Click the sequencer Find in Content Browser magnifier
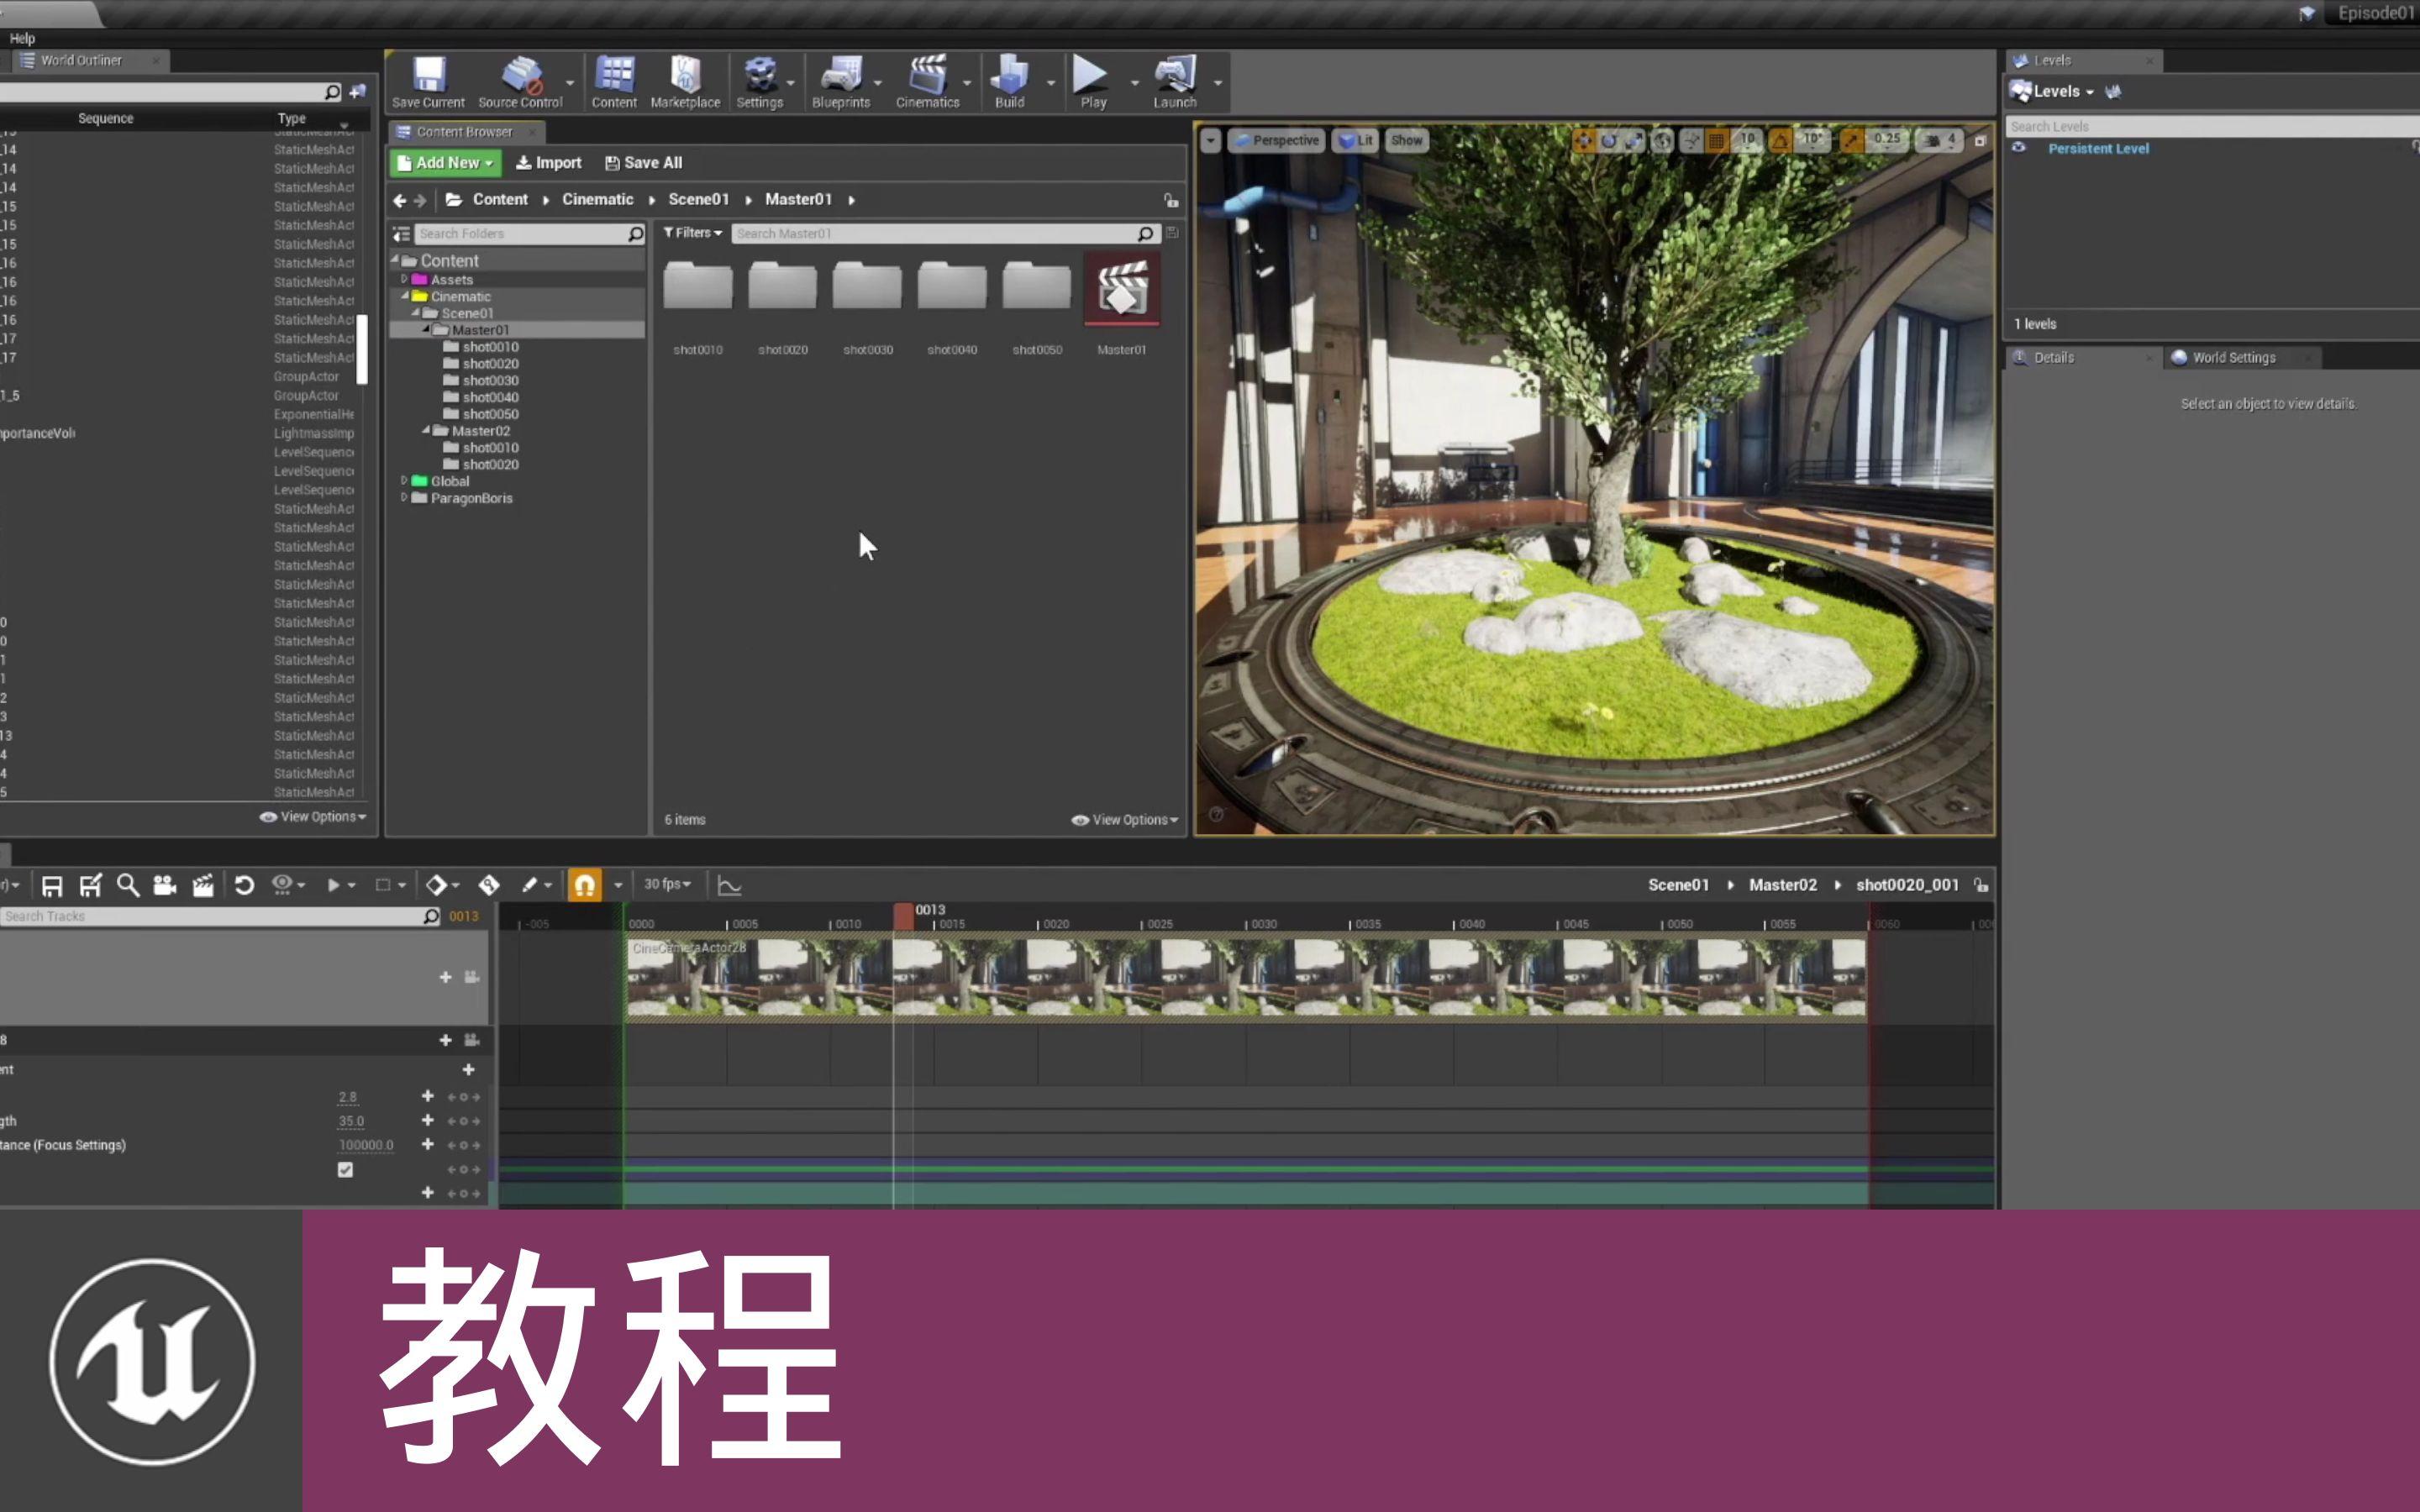2420x1512 pixels. click(x=128, y=885)
